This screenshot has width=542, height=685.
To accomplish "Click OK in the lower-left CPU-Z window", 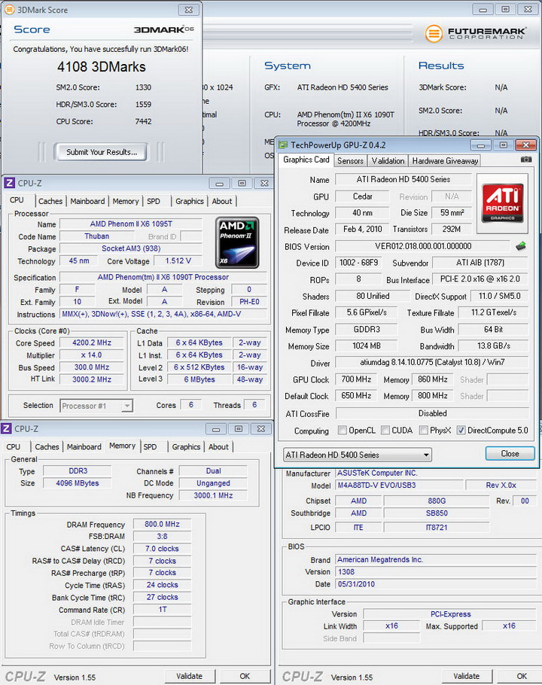I will (245, 676).
